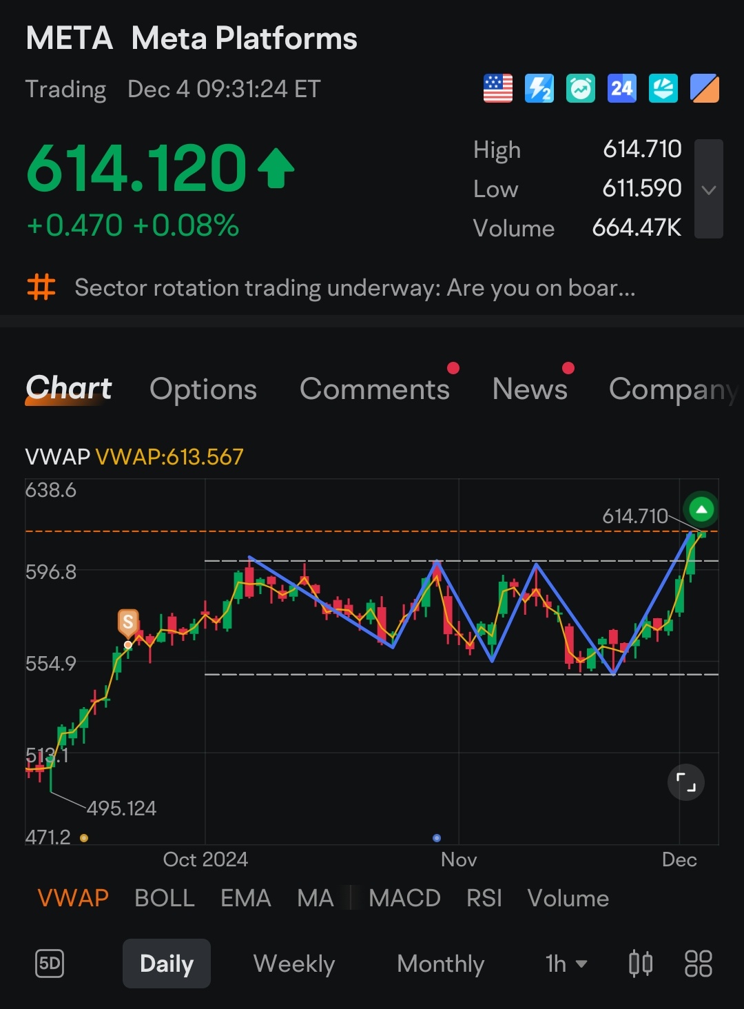Tap the US flag market icon
This screenshot has width=744, height=1009.
[498, 88]
